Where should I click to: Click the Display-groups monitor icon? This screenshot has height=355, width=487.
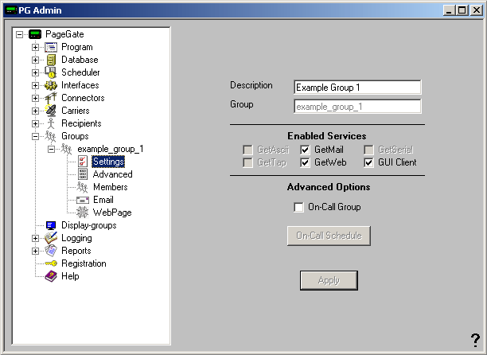coord(51,225)
